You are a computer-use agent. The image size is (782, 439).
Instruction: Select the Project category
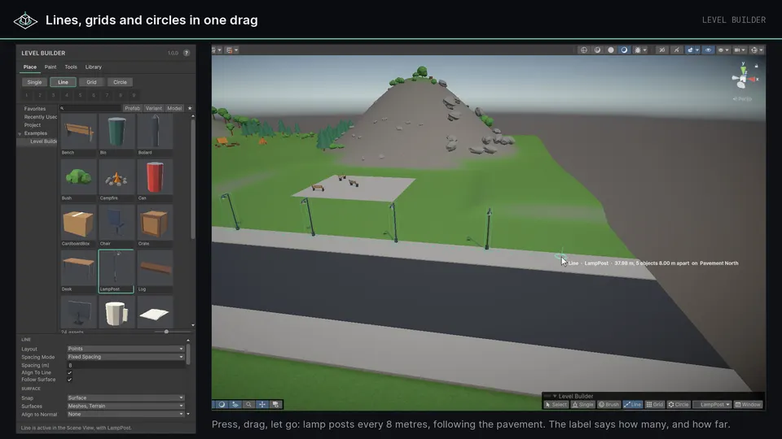33,125
